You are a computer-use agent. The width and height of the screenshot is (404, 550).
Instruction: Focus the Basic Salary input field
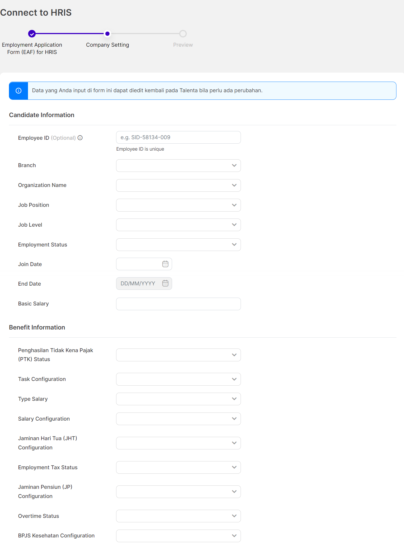[178, 304]
